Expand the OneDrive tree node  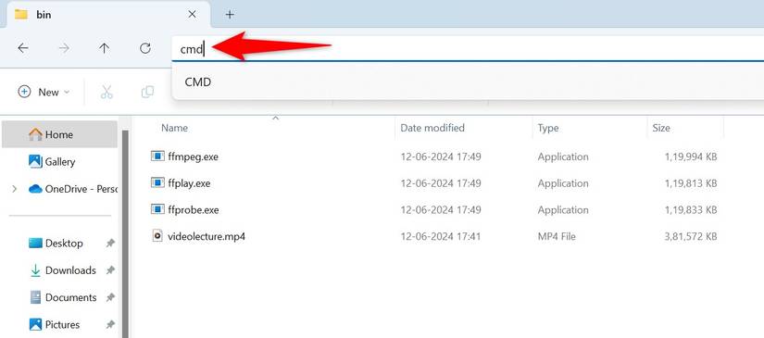pyautogui.click(x=15, y=189)
